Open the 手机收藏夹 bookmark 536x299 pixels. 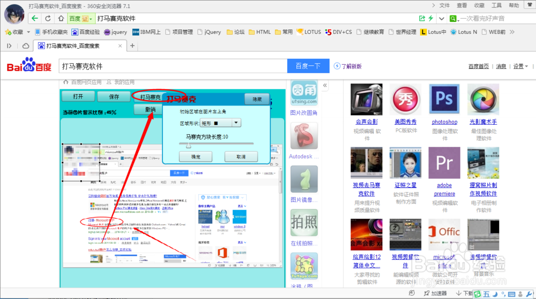click(51, 32)
